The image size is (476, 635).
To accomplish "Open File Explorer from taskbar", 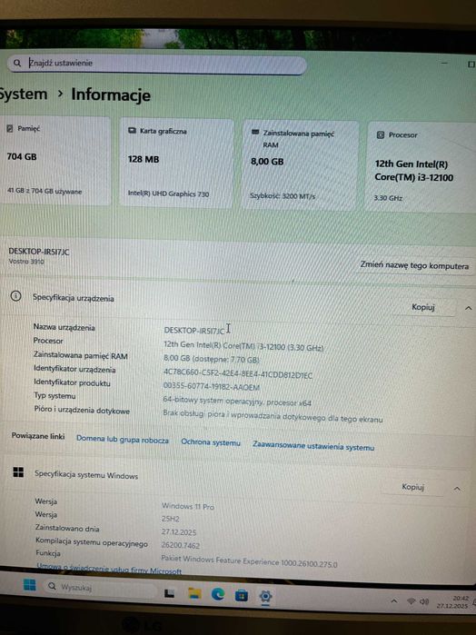I will [x=195, y=594].
